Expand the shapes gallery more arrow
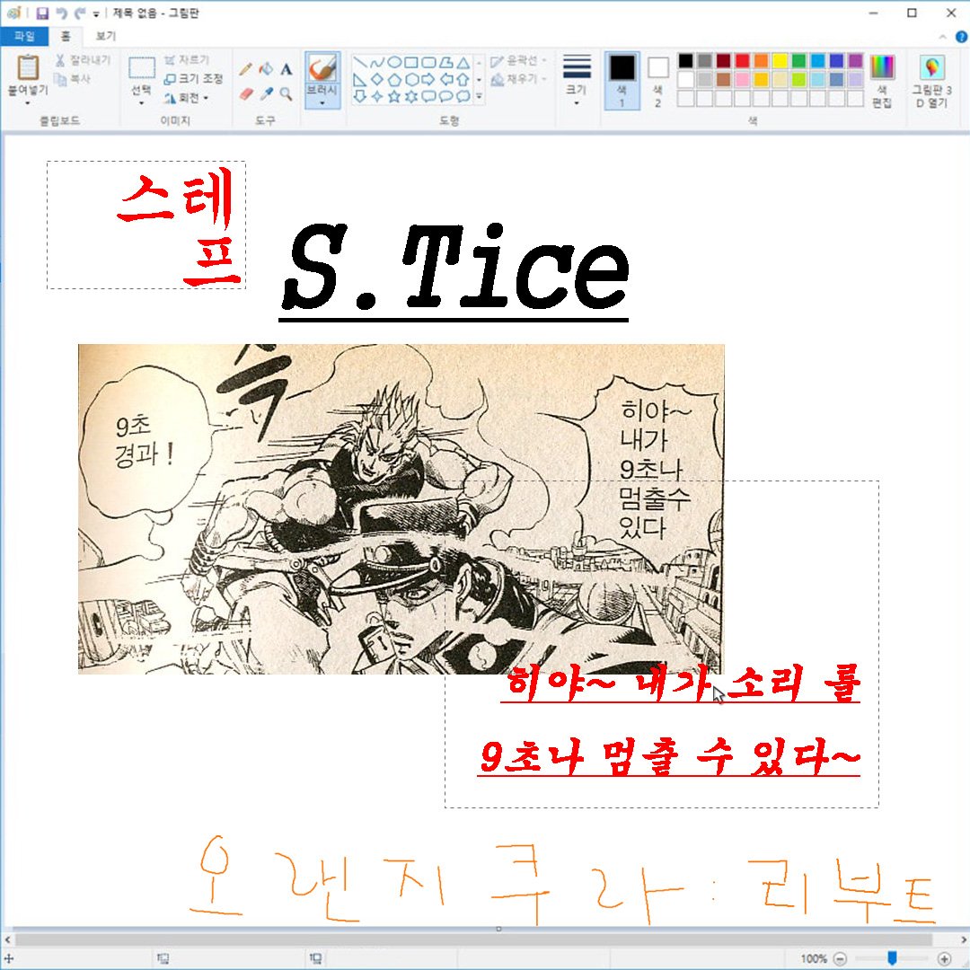Screen dimensions: 970x970 coord(479,96)
